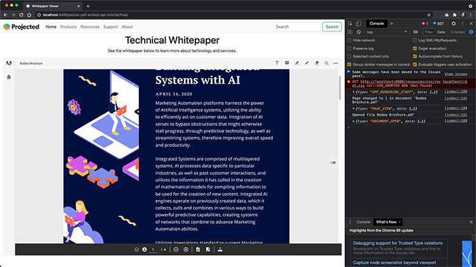
Task: Switch to the What's New drawer tab
Action: (386, 222)
